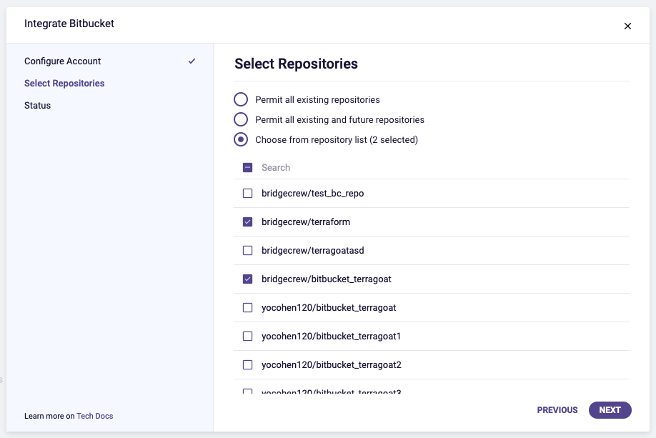This screenshot has width=656, height=438.
Task: Open the Status step
Action: (38, 106)
